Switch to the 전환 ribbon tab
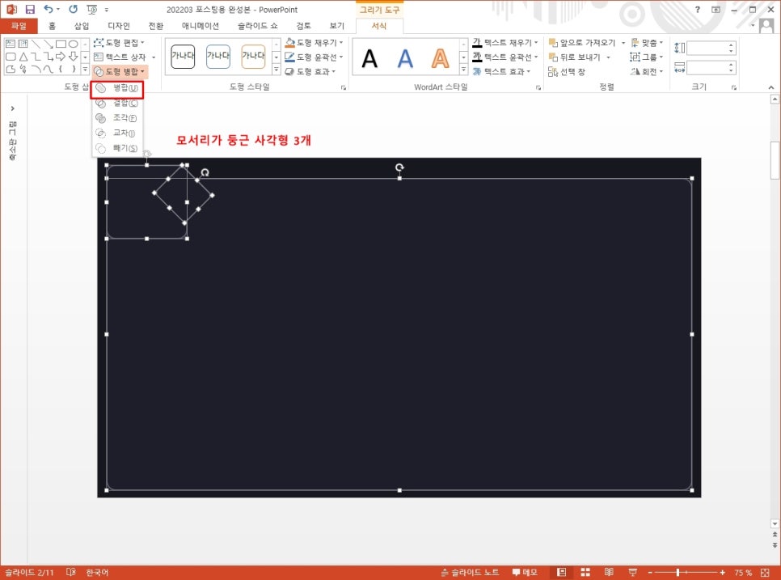The height and width of the screenshot is (580, 781). point(156,26)
